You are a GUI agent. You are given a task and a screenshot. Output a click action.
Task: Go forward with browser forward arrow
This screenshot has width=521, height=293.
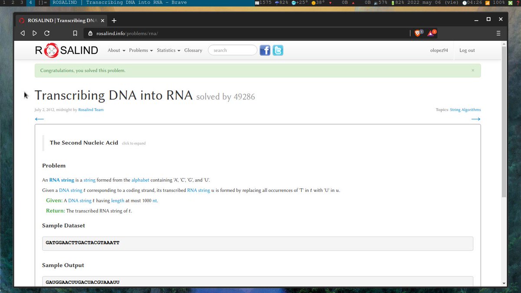point(35,33)
